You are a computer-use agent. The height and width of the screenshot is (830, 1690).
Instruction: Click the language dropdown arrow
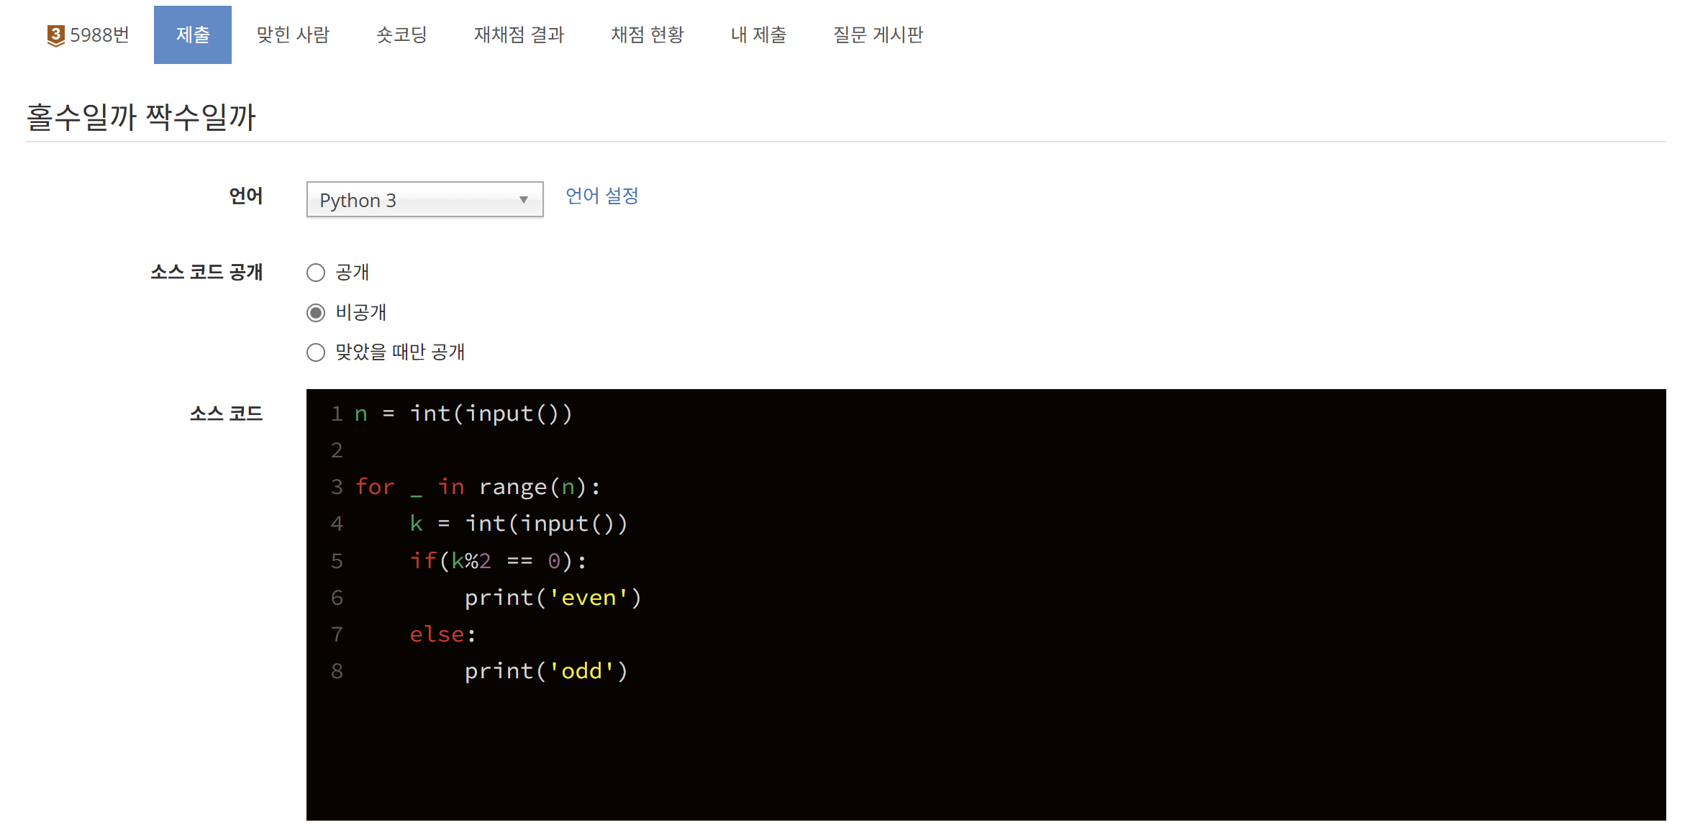point(524,200)
